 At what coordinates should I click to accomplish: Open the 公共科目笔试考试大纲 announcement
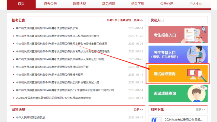click(58, 83)
